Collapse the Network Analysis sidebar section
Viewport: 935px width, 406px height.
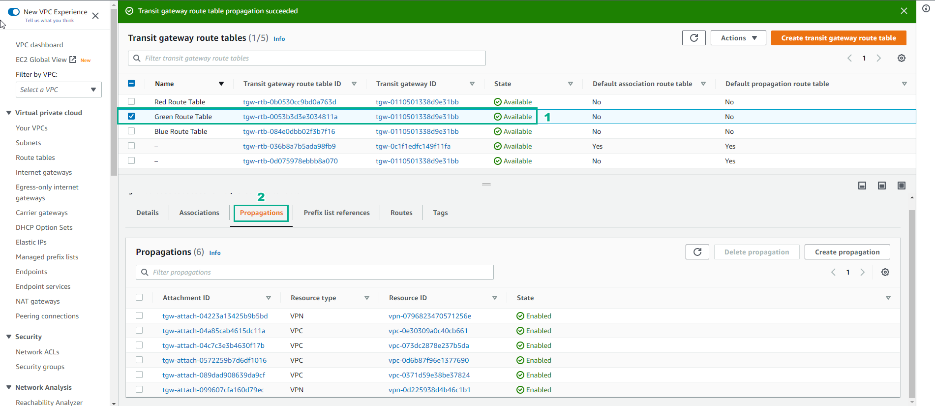(9, 387)
